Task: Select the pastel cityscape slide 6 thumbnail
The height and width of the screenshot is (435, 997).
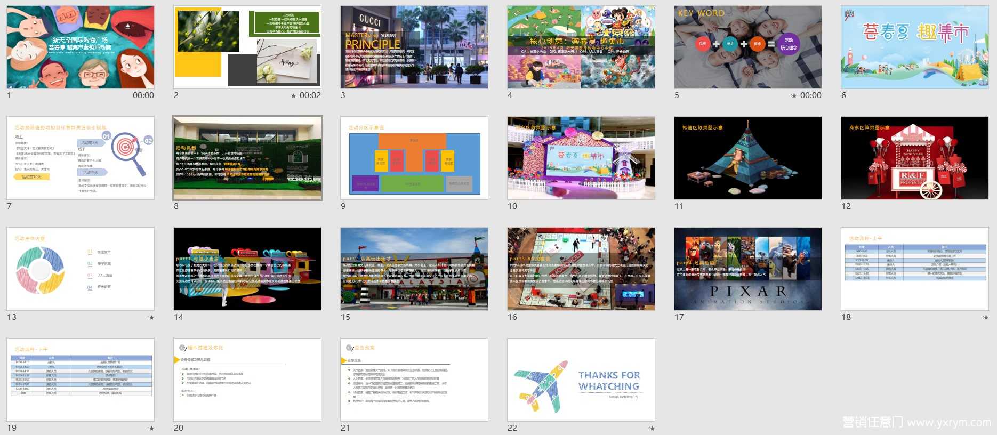Action: pyautogui.click(x=915, y=47)
